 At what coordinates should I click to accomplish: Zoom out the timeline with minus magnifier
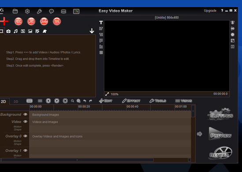72,101
